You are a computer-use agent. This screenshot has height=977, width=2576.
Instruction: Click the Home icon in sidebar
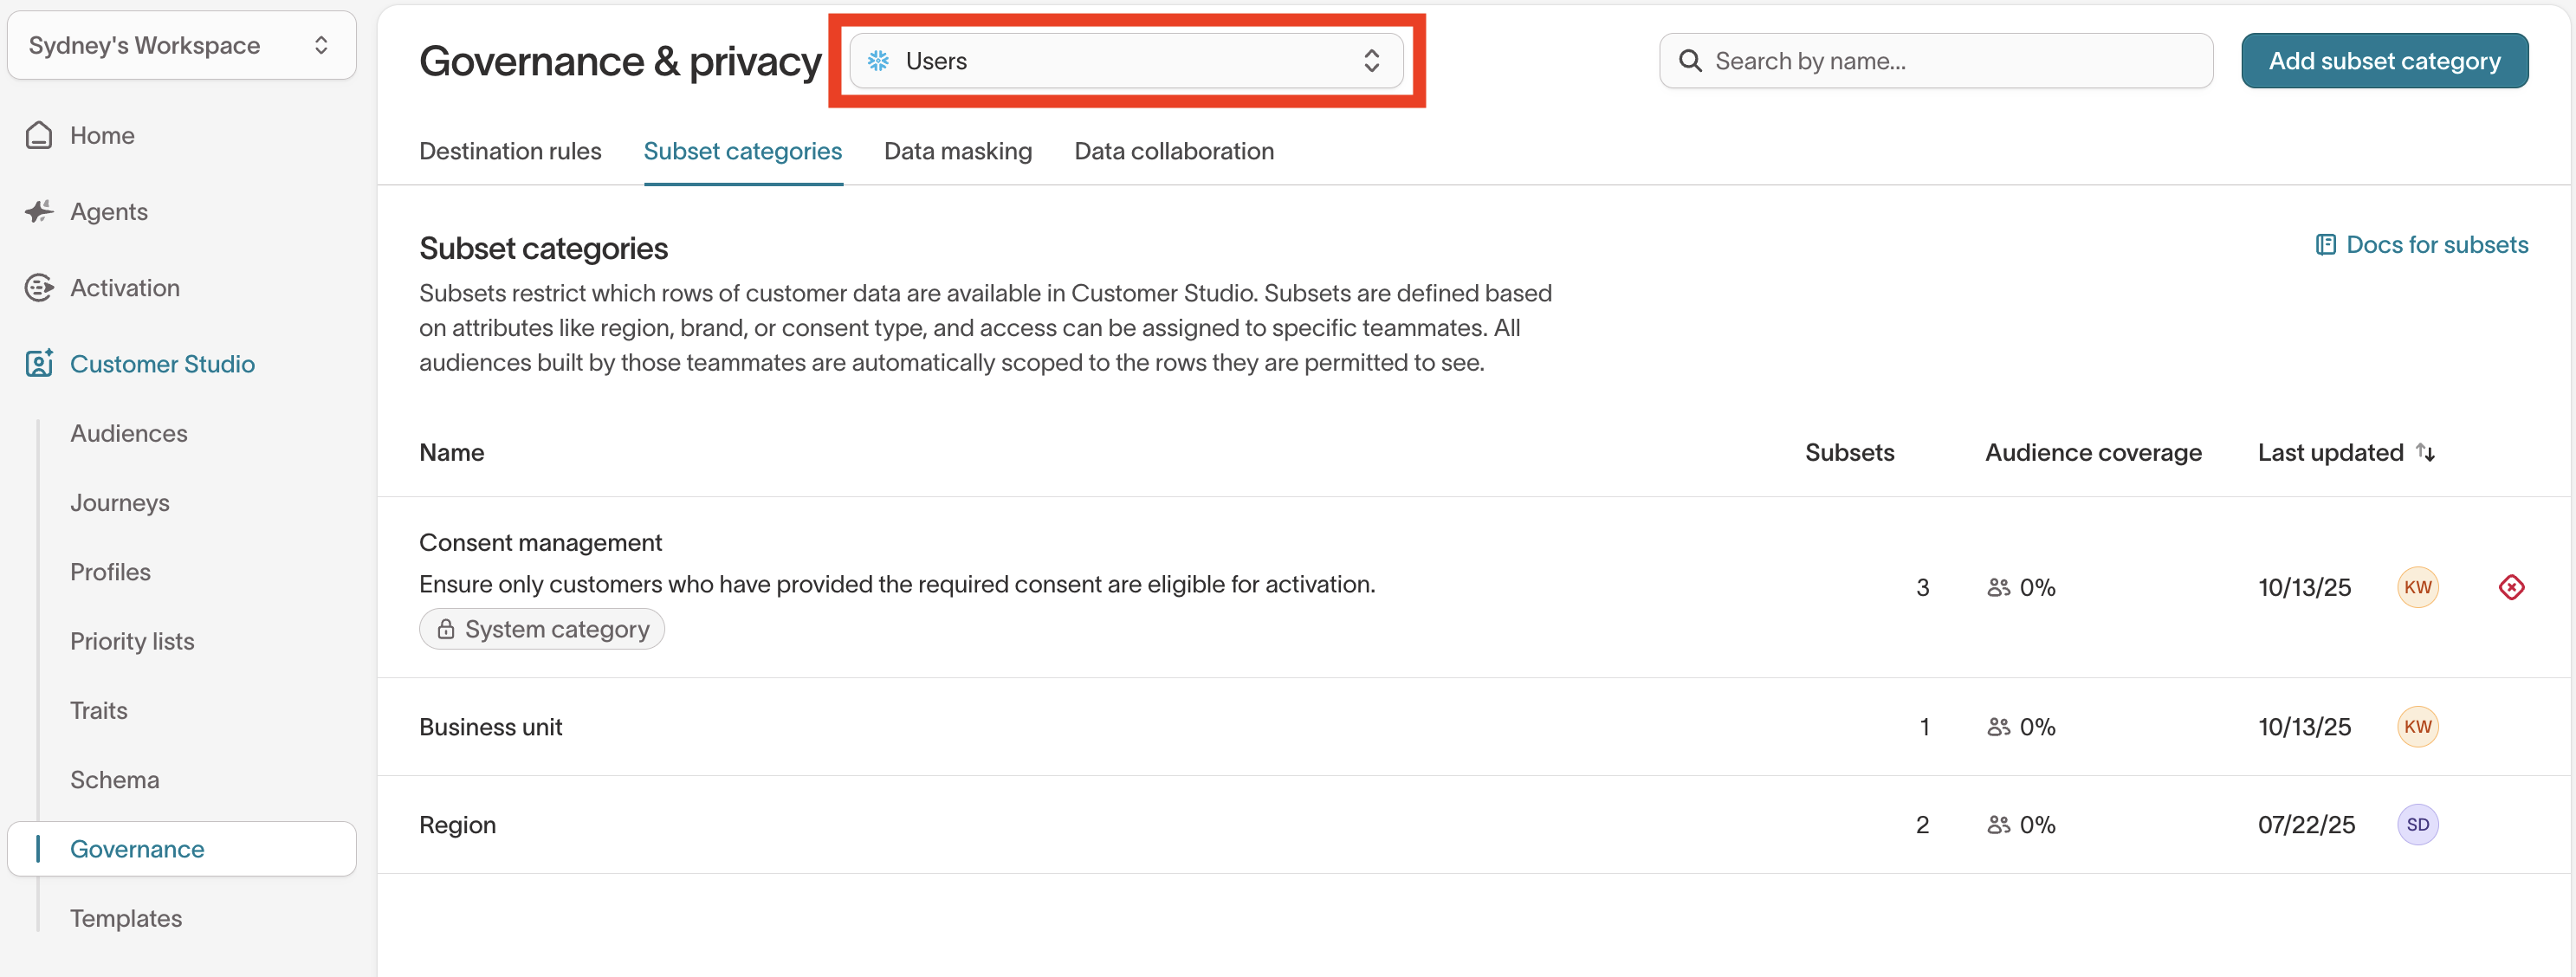coord(39,135)
